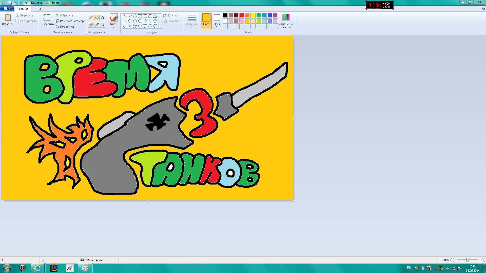Viewport: 486px width, 273px height.
Task: Choose the straight Line shape
Action: 125,16
